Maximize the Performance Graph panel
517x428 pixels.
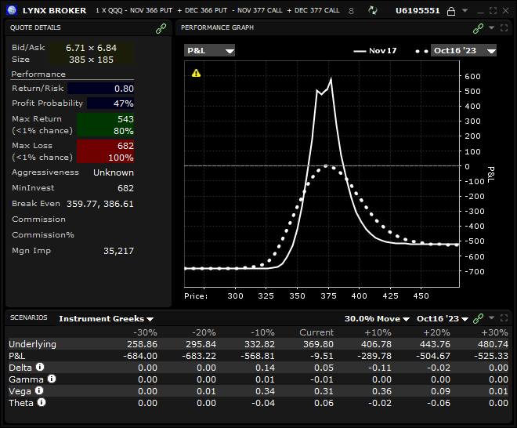(504, 27)
